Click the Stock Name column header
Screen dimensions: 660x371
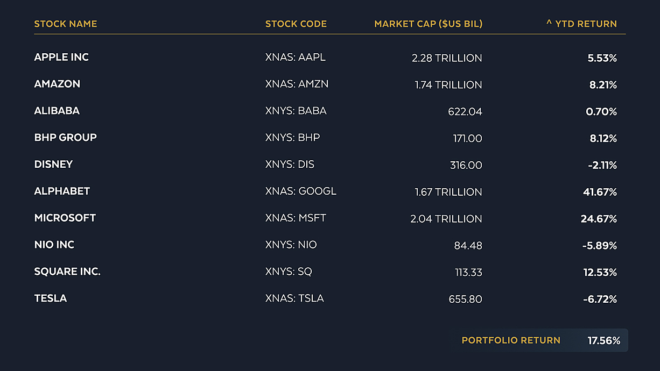(x=66, y=24)
